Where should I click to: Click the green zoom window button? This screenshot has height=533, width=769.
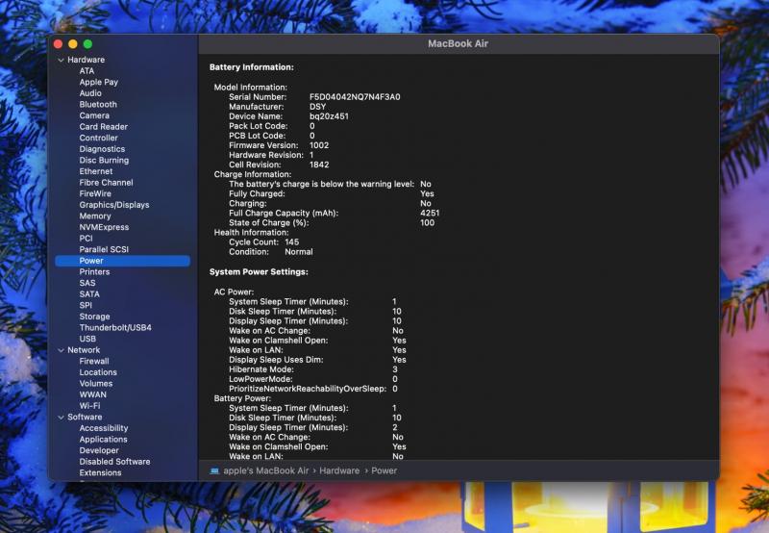pyautogui.click(x=87, y=44)
